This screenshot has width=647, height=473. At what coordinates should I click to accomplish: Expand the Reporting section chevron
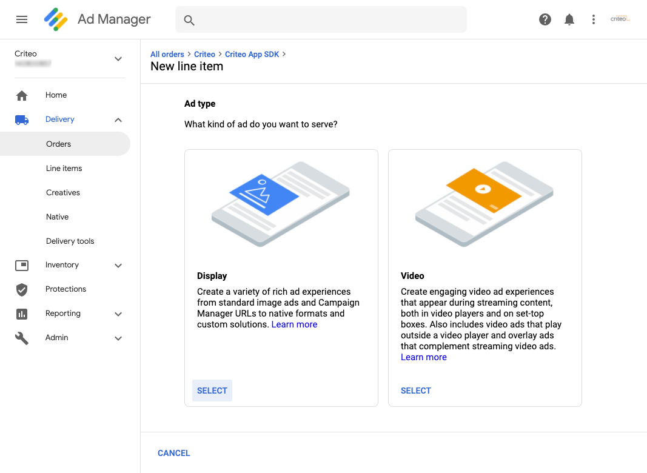coord(118,314)
